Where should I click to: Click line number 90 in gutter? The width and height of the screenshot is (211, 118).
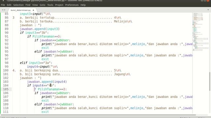pyautogui.click(x=7, y=33)
